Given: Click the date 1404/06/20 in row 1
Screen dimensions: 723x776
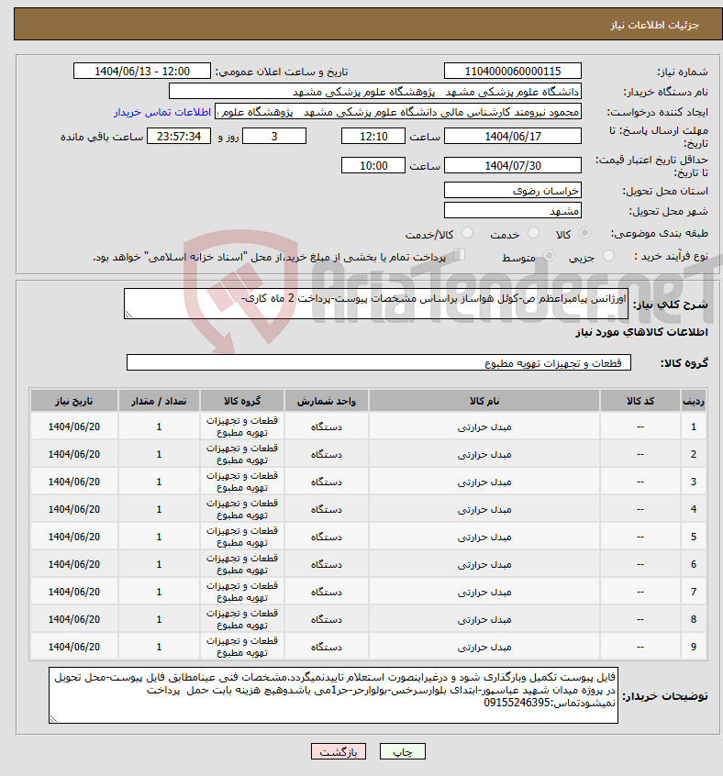Looking at the screenshot, I should pyautogui.click(x=73, y=427).
